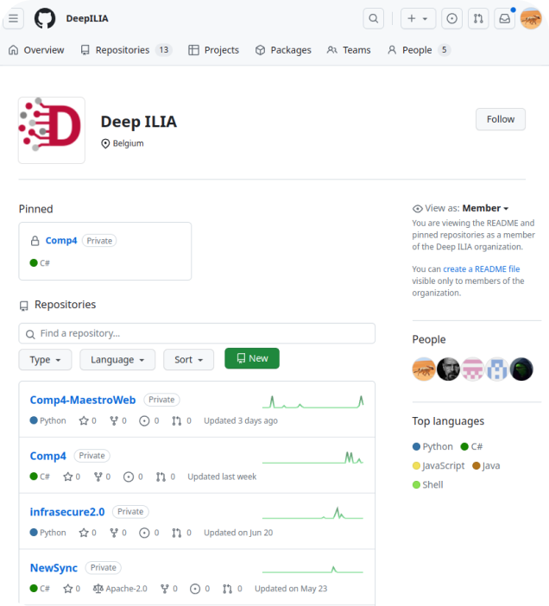The width and height of the screenshot is (549, 606).
Task: Filter by Shell in Top languages
Action: (427, 484)
